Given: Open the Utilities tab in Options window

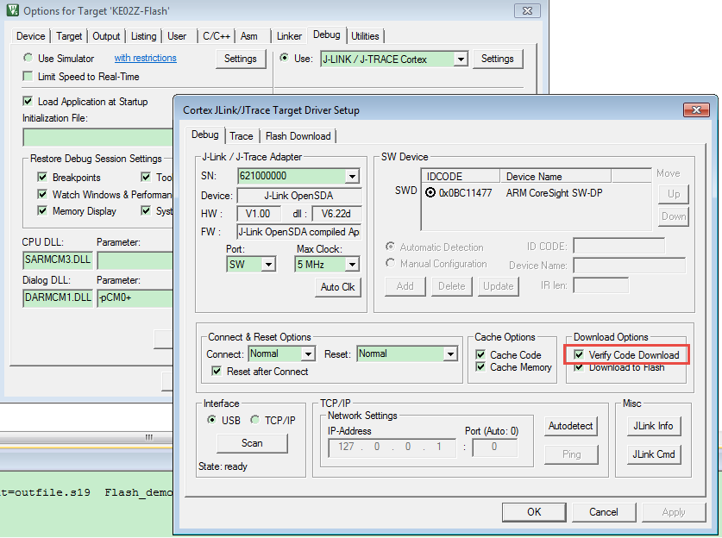Looking at the screenshot, I should click(x=365, y=36).
